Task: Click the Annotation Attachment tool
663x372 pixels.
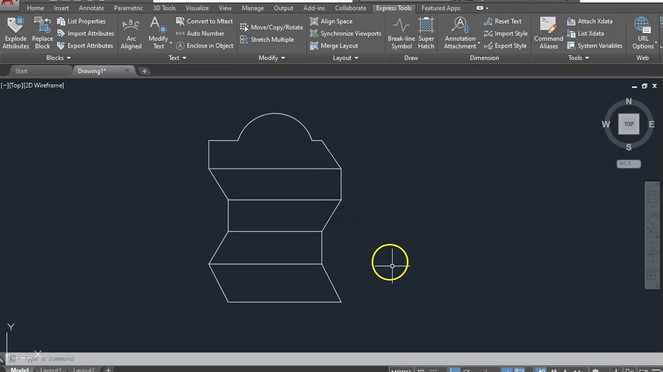Action: click(x=460, y=33)
